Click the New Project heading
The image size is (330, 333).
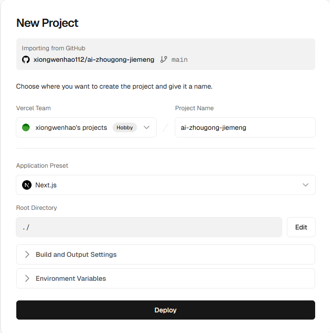(47, 23)
